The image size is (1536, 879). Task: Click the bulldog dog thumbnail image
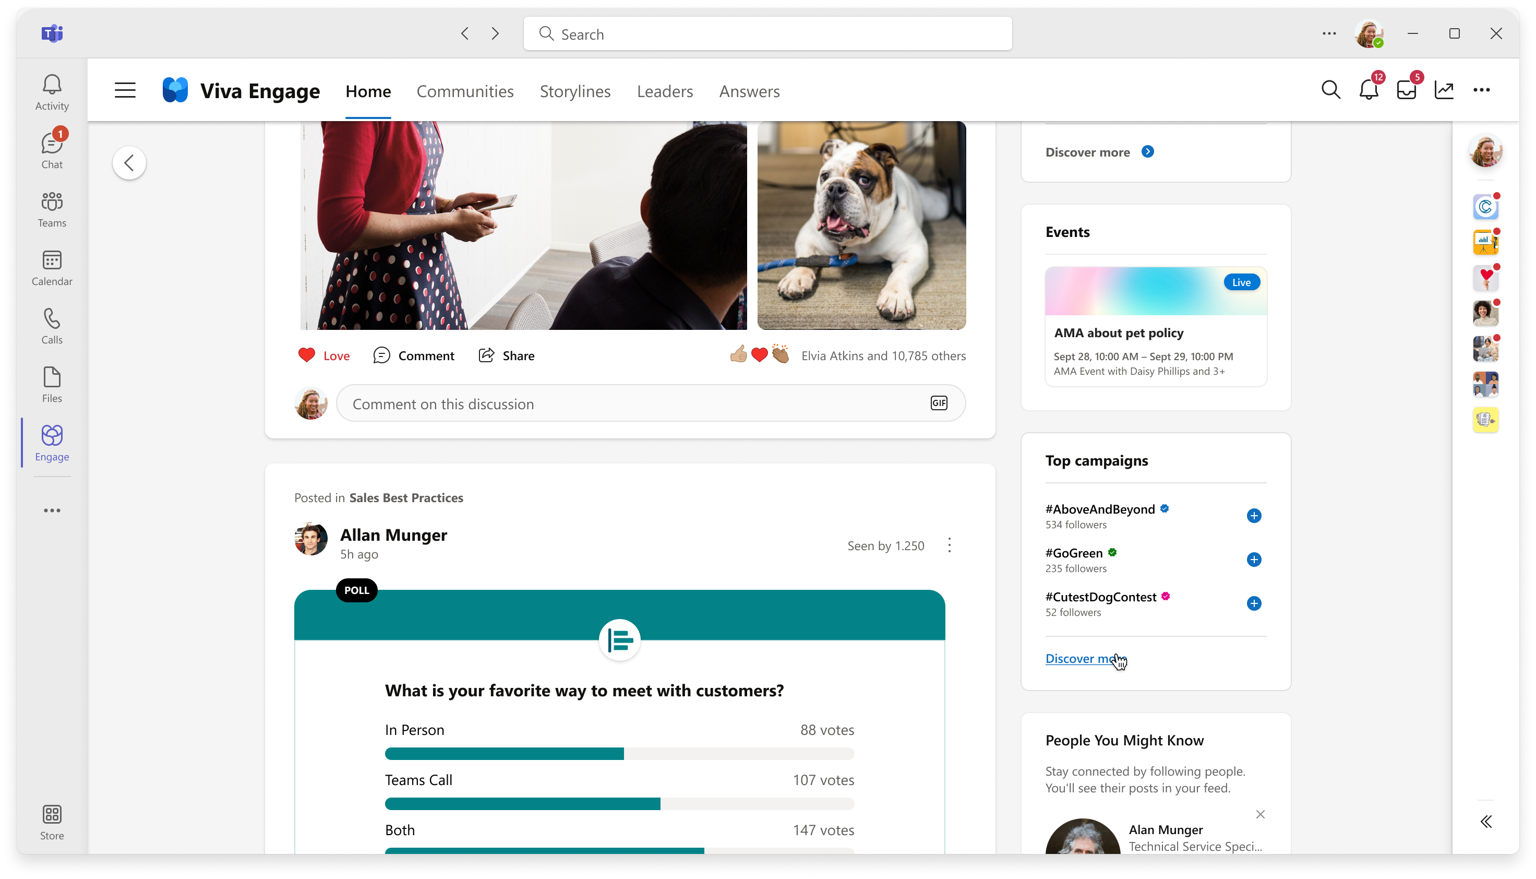click(861, 225)
